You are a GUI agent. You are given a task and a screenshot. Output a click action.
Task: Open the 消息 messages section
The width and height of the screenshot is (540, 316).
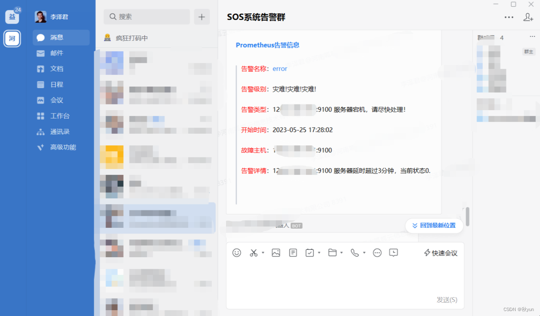[61, 38]
